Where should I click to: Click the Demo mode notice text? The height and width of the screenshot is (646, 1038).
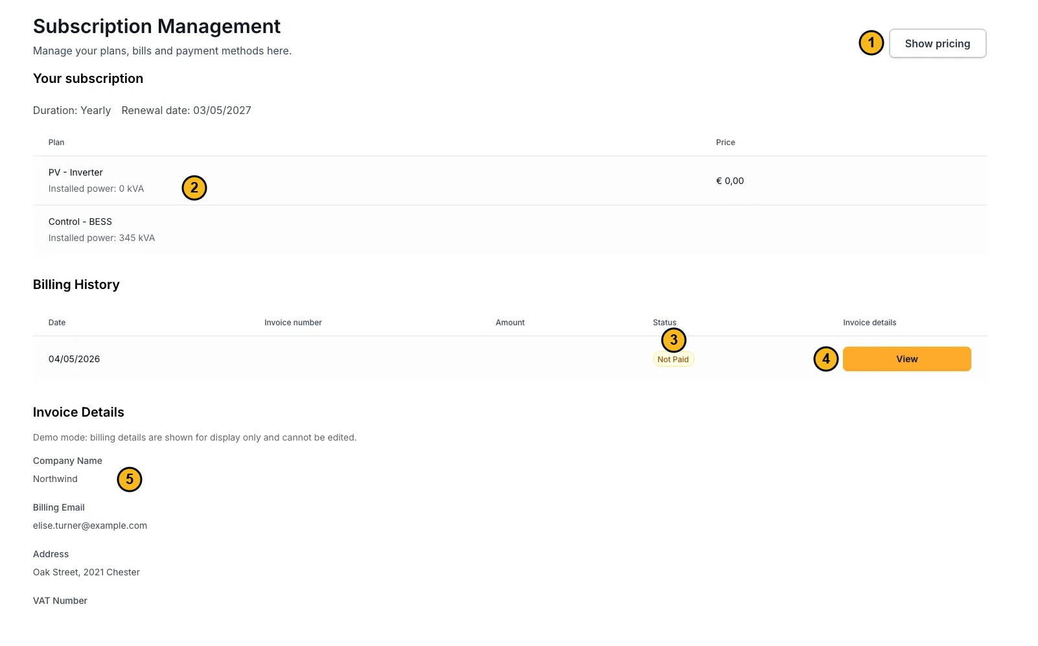point(195,437)
